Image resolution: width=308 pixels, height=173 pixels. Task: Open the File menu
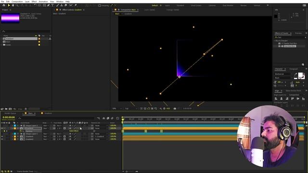(2, 1)
